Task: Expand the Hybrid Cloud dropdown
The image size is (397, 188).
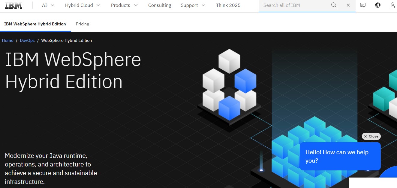Action: tap(82, 5)
